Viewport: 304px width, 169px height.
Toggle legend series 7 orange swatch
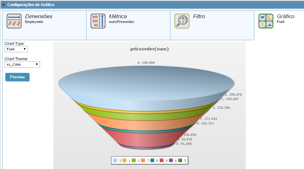point(143,160)
